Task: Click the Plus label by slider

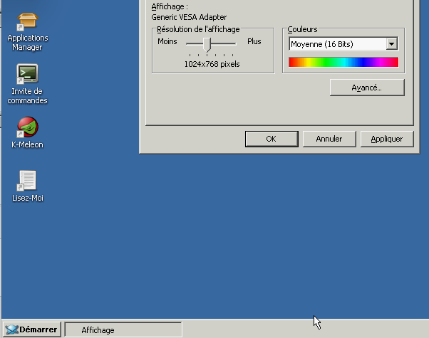Action: point(254,41)
